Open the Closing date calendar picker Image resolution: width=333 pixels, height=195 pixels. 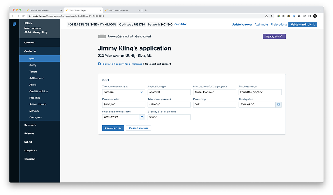pos(279,105)
